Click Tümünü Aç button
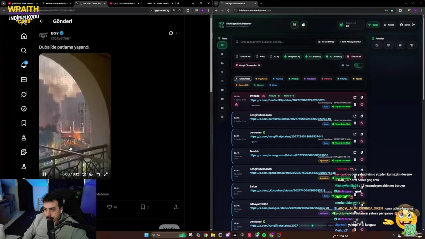The image size is (425, 239). click(x=243, y=56)
